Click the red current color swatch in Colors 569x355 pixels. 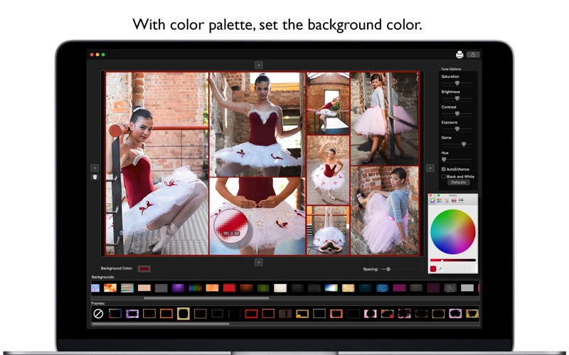click(x=433, y=269)
